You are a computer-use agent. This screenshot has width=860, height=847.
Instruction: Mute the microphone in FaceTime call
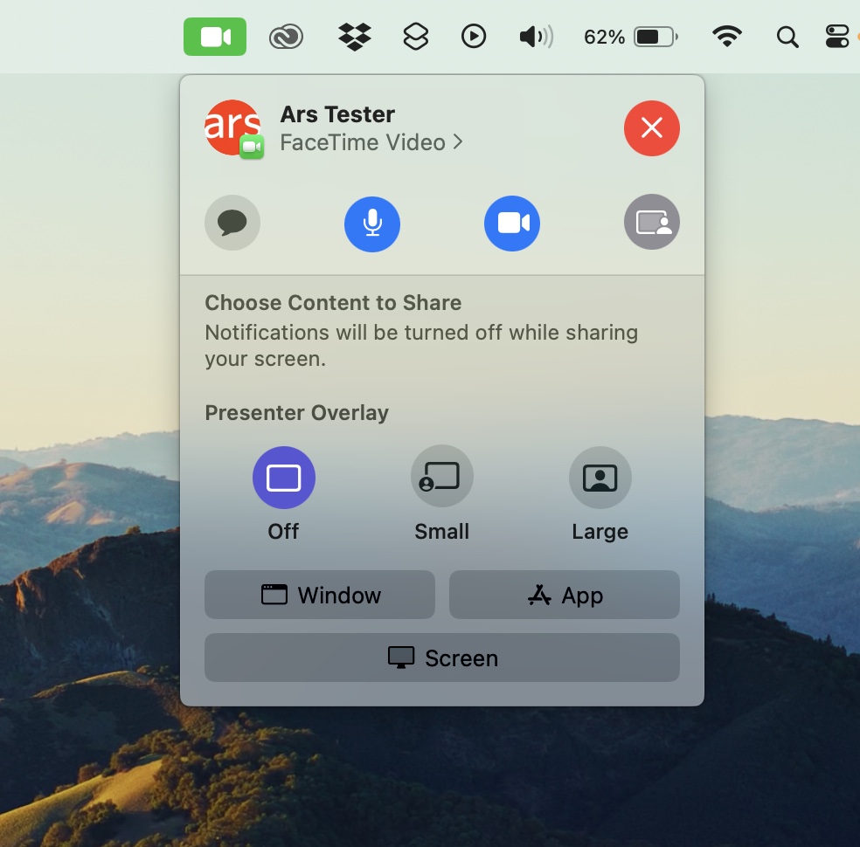click(x=372, y=223)
